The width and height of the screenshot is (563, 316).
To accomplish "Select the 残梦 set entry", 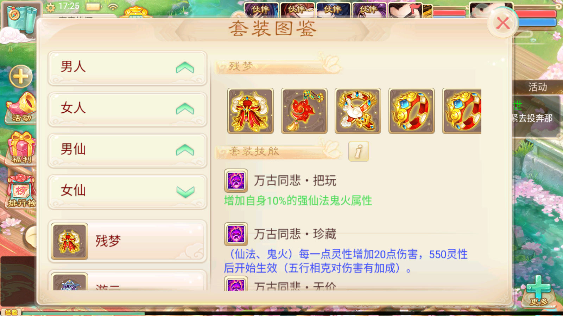I will tap(127, 241).
